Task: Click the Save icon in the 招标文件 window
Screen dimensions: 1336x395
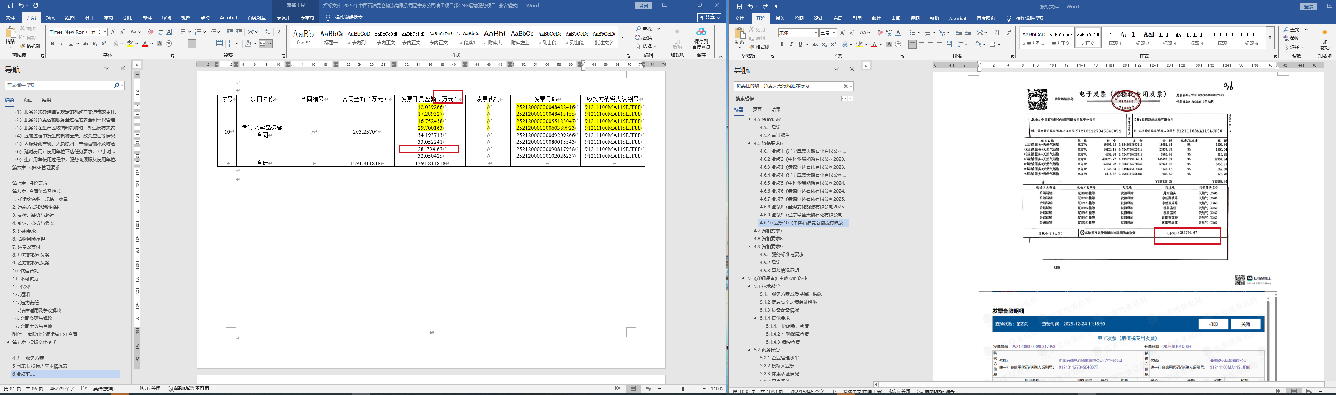Action: pyautogui.click(x=10, y=5)
